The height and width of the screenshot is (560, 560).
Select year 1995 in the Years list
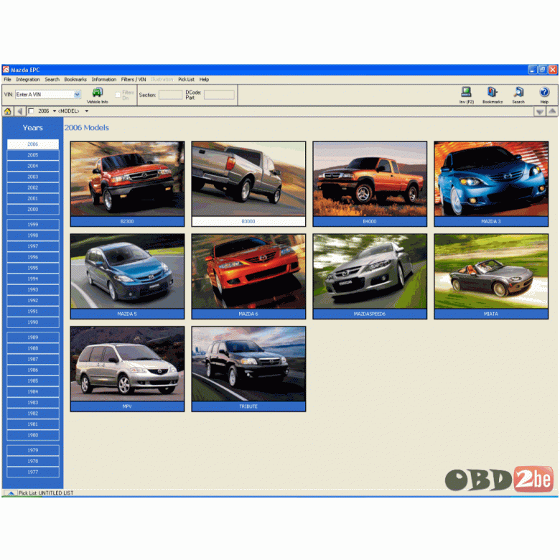pyautogui.click(x=33, y=268)
